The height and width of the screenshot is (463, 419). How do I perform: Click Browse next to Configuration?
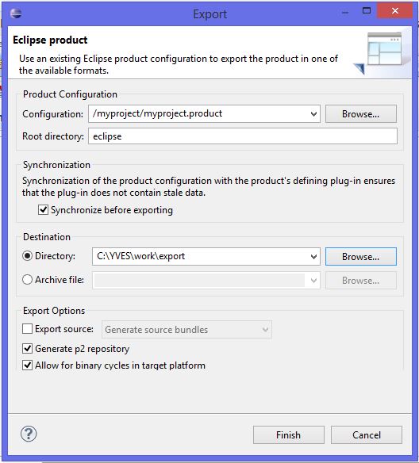point(361,113)
